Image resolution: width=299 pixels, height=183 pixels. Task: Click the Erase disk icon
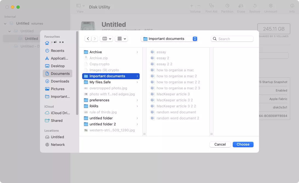(x=241, y=6)
